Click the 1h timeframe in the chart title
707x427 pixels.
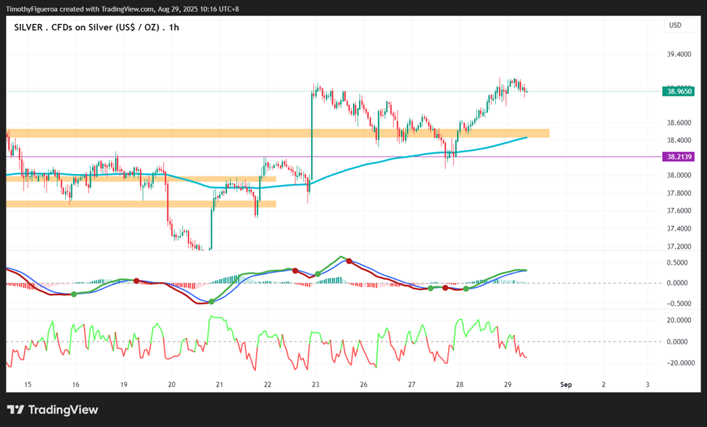click(x=174, y=27)
